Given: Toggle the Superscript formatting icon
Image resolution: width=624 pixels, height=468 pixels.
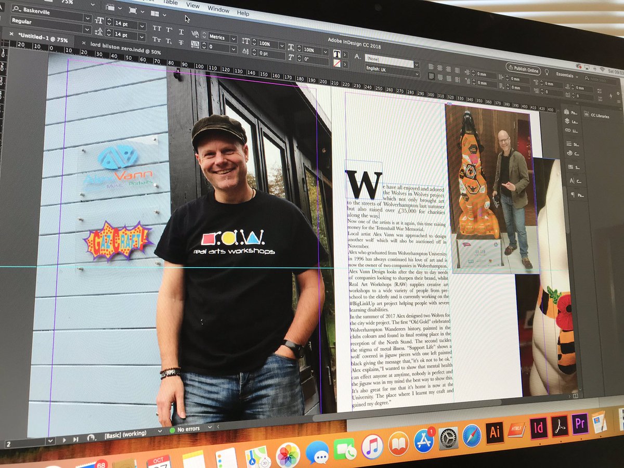Looking at the screenshot, I should coord(170,30).
